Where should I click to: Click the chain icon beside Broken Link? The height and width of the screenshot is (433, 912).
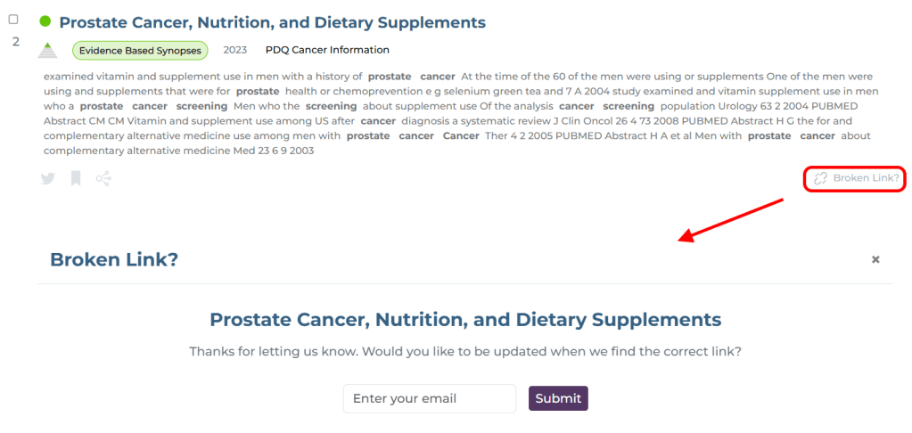tap(821, 179)
